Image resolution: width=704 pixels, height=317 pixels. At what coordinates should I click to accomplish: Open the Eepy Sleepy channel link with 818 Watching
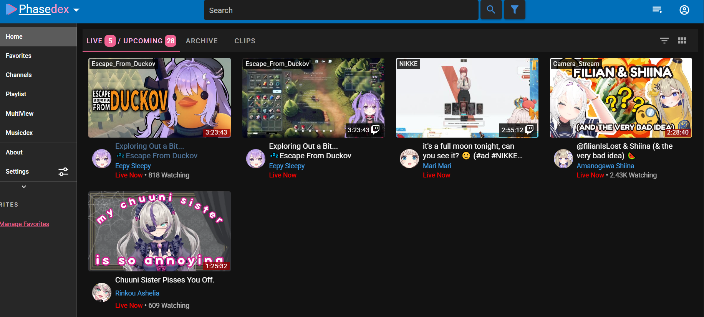pyautogui.click(x=133, y=166)
